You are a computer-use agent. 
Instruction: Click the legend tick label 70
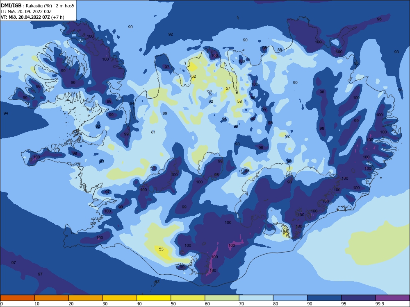point(241,304)
